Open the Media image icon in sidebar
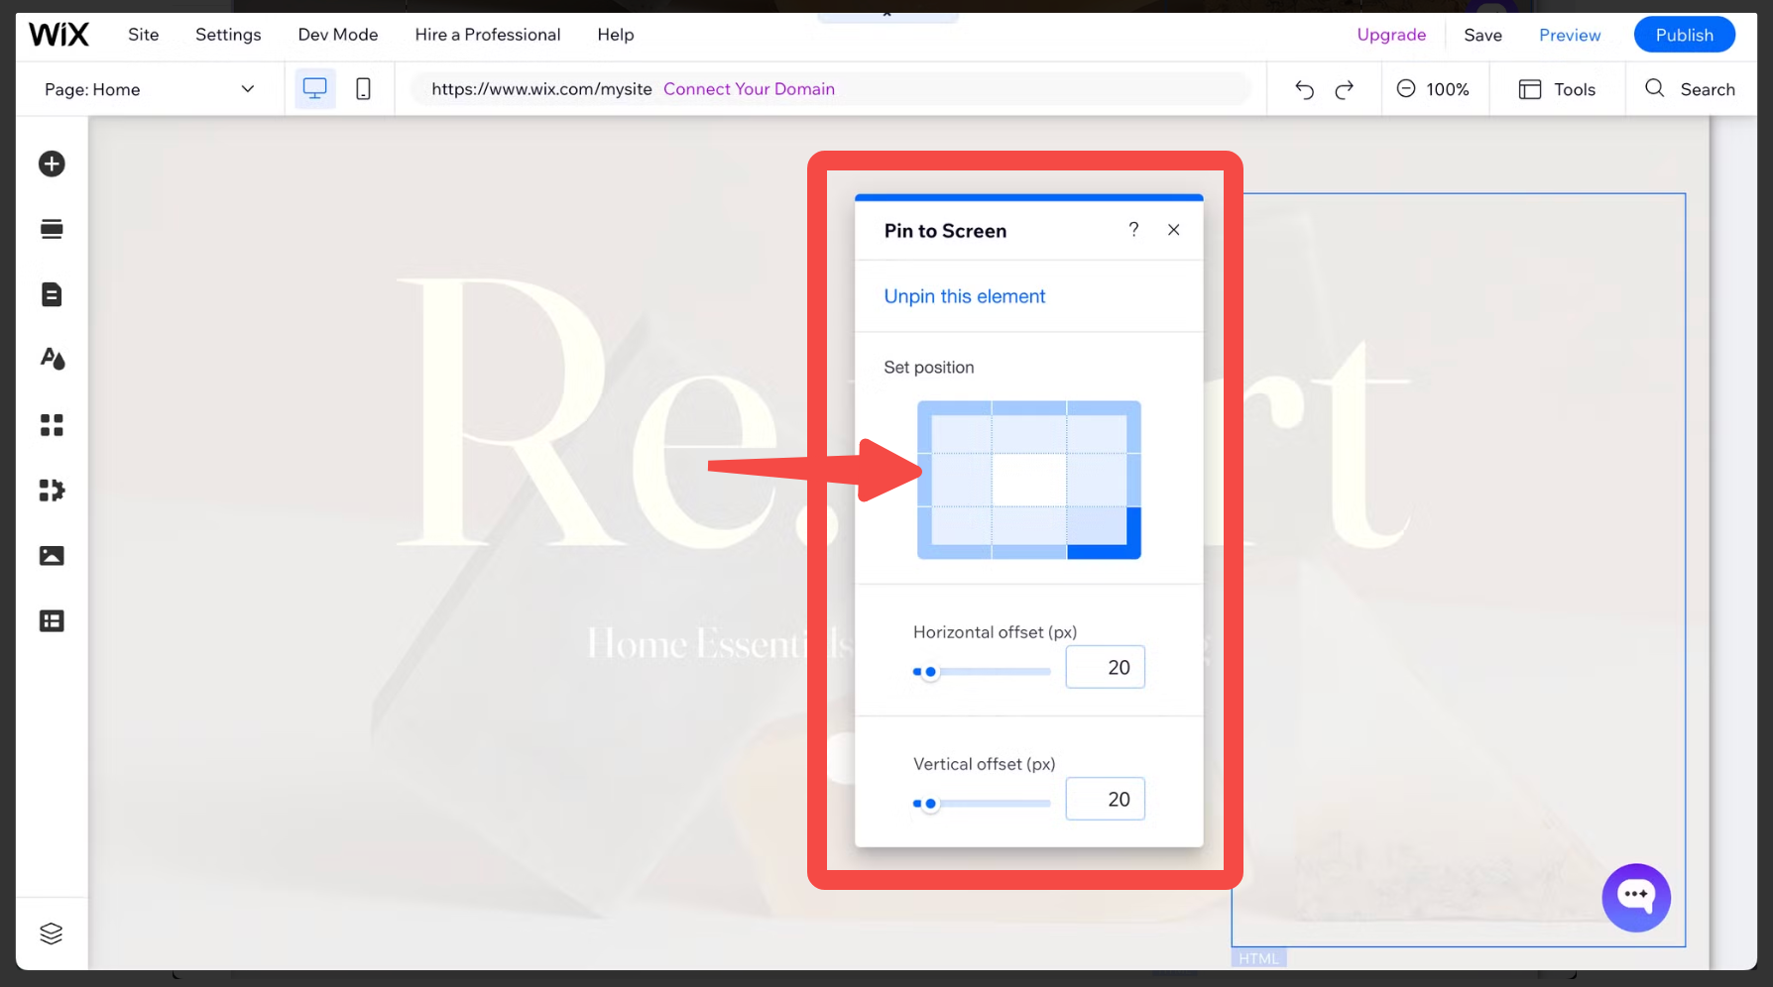The height and width of the screenshot is (987, 1773). (52, 556)
